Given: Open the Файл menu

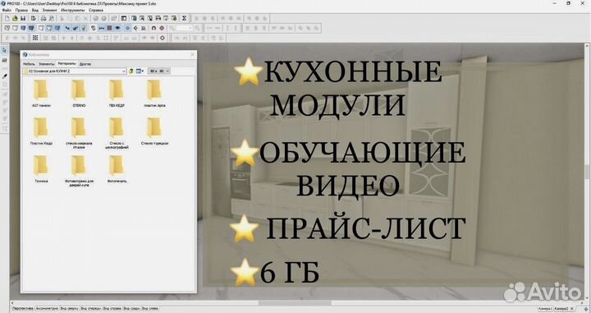Looking at the screenshot, I should click(x=7, y=10).
